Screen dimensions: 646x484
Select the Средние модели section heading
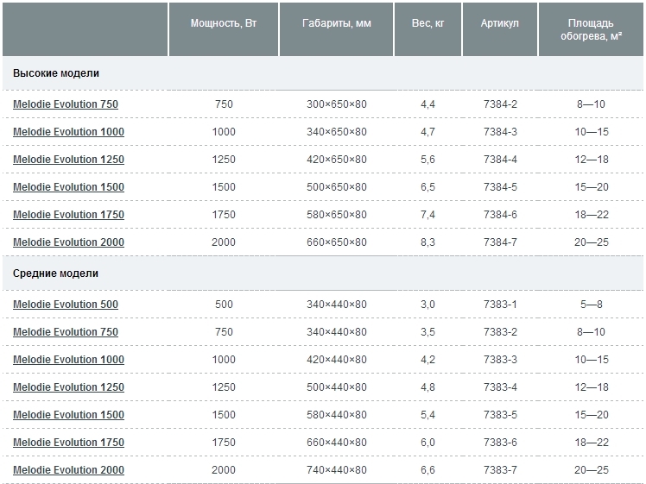coord(55,273)
